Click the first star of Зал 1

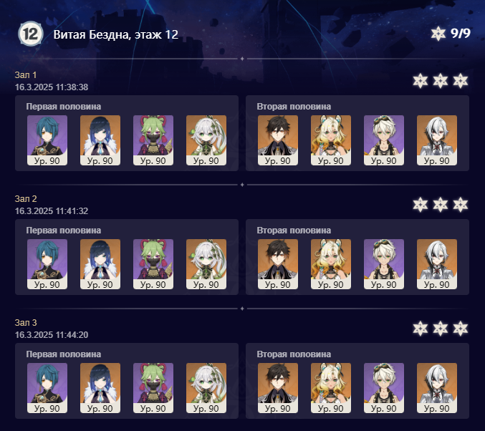420,81
